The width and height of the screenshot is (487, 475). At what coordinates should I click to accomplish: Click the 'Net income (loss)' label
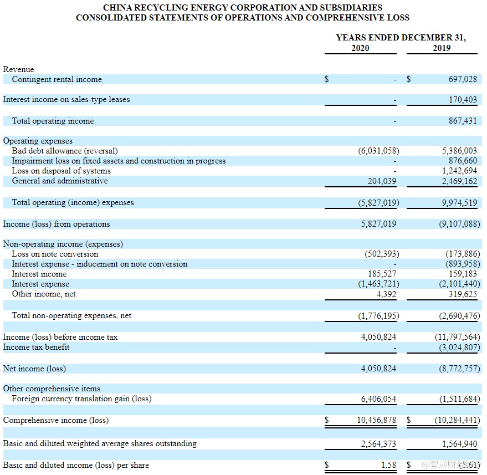pos(34,369)
